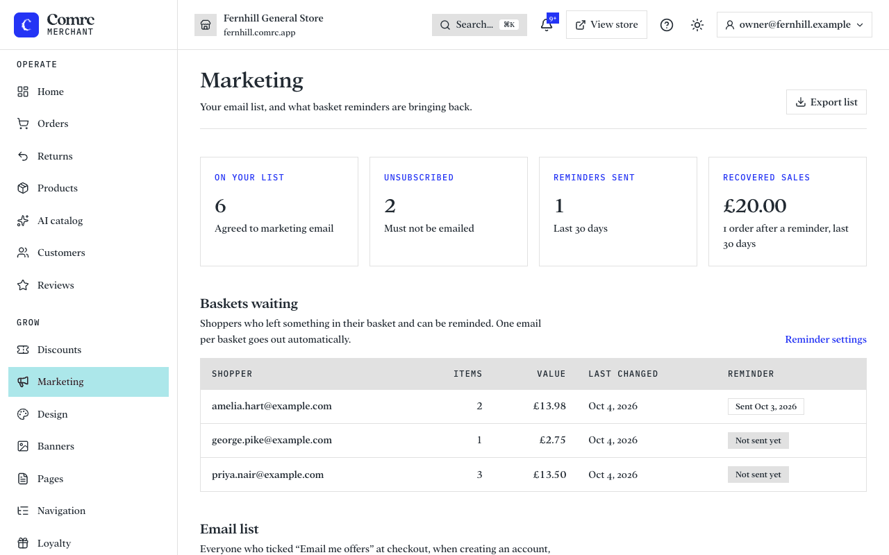Click the Value column header

(x=551, y=374)
